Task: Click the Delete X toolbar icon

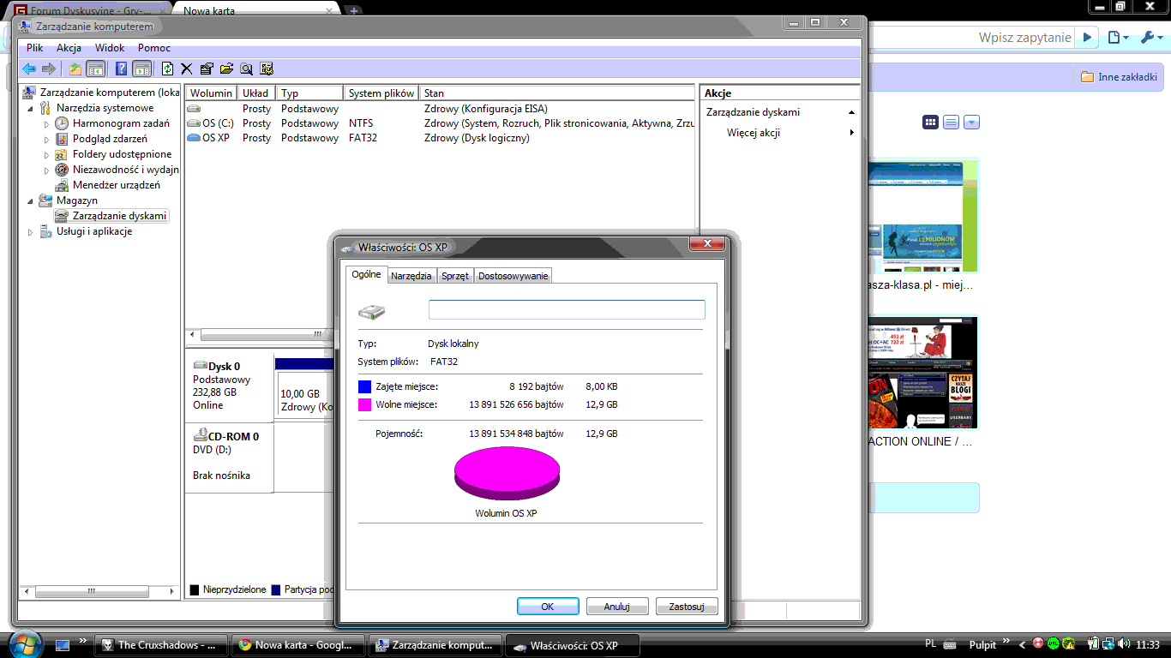Action: (186, 69)
